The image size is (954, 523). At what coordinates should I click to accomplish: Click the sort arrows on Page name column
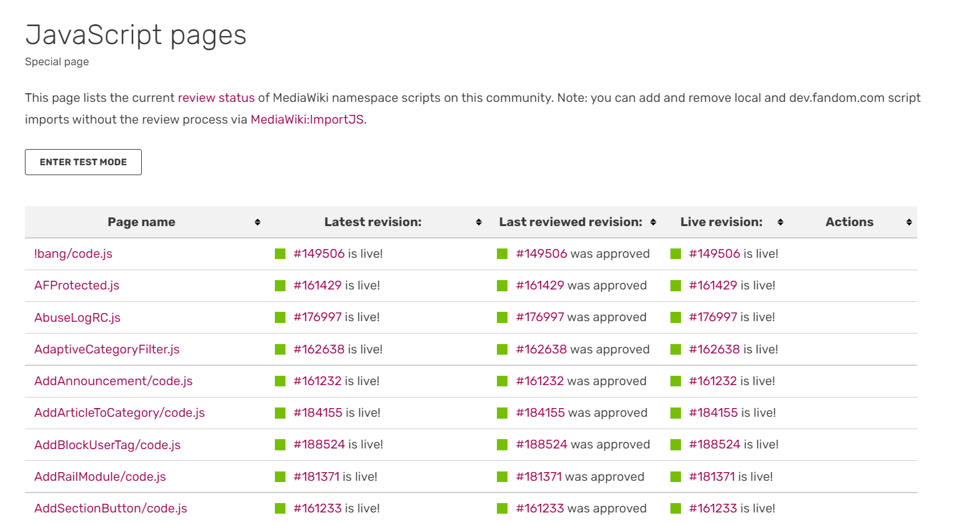257,222
